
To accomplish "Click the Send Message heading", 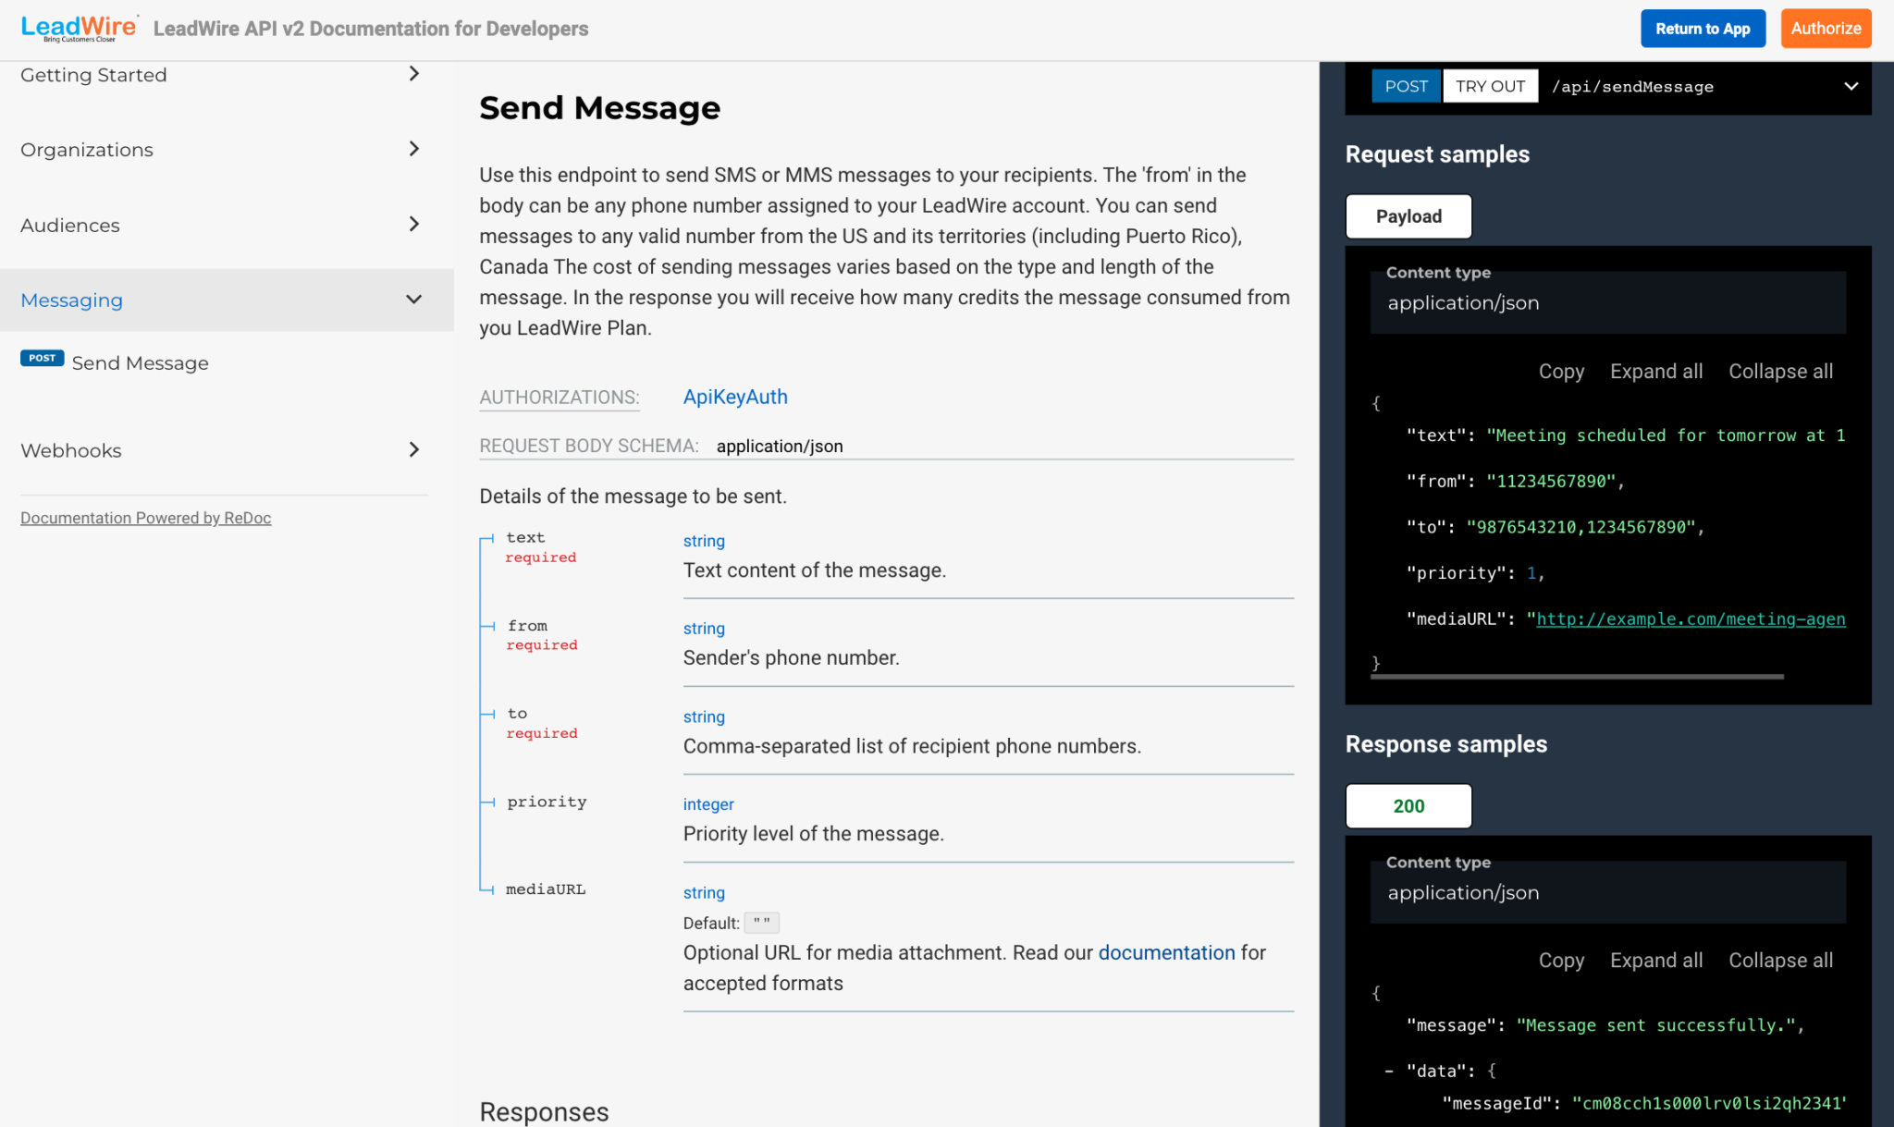I will click(599, 108).
